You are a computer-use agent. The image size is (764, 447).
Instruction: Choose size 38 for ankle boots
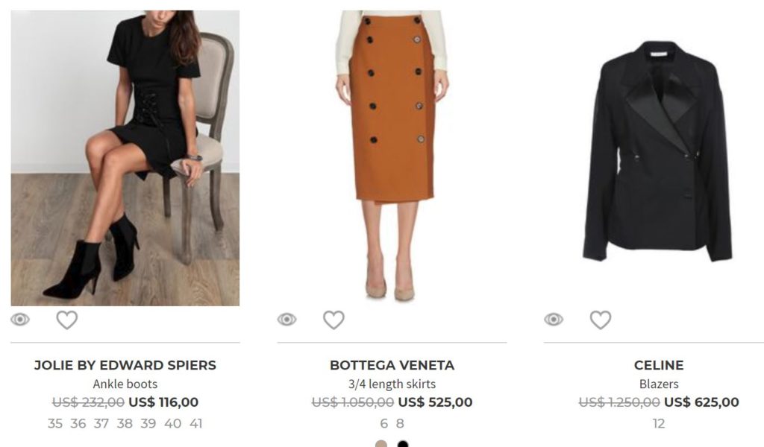(125, 424)
